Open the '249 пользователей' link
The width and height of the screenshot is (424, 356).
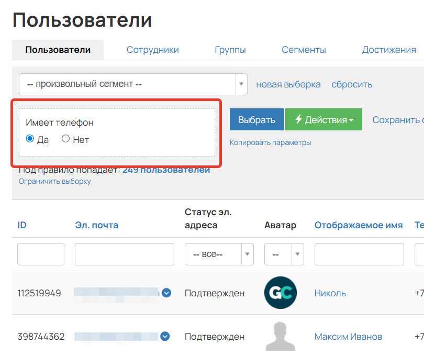click(166, 170)
